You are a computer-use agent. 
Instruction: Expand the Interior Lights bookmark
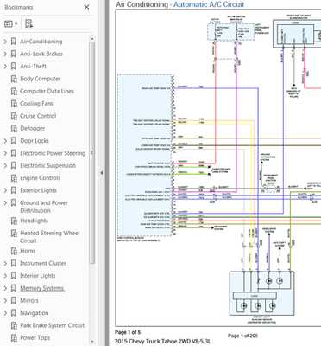[5, 276]
